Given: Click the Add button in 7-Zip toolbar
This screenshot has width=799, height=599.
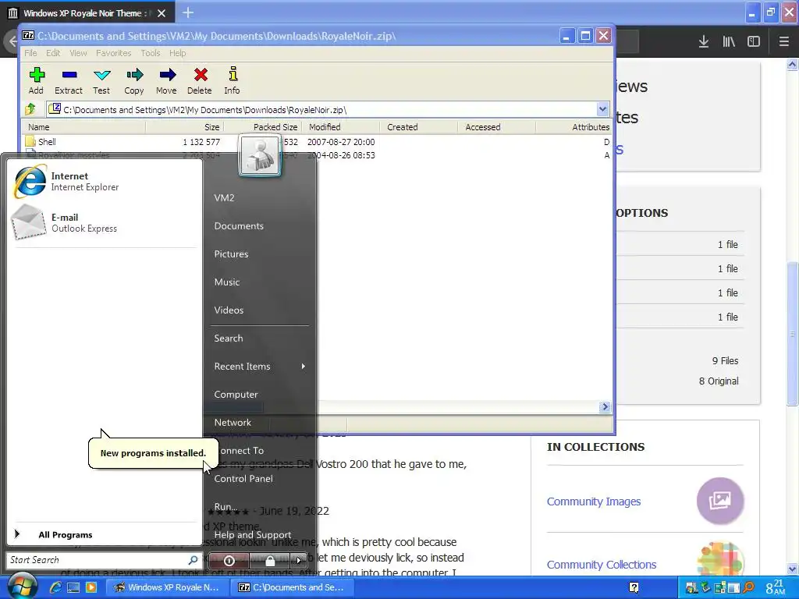Looking at the screenshot, I should coord(36,80).
